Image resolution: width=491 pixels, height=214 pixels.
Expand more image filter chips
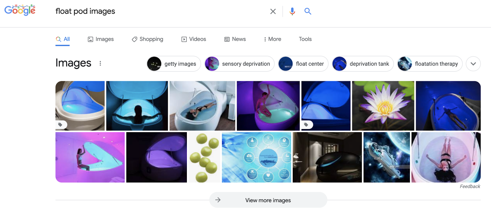[473, 64]
